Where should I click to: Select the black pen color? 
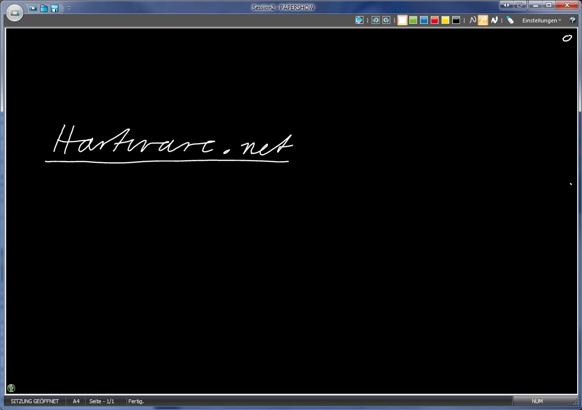pos(456,20)
